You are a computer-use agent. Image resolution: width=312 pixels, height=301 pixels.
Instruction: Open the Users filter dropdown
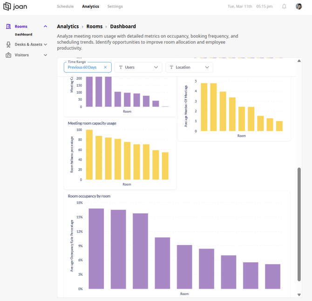coord(138,67)
